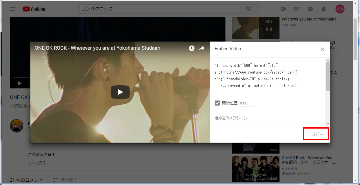Open the YouTube hamburger guide menu
The image size is (360, 185).
coord(12,9)
